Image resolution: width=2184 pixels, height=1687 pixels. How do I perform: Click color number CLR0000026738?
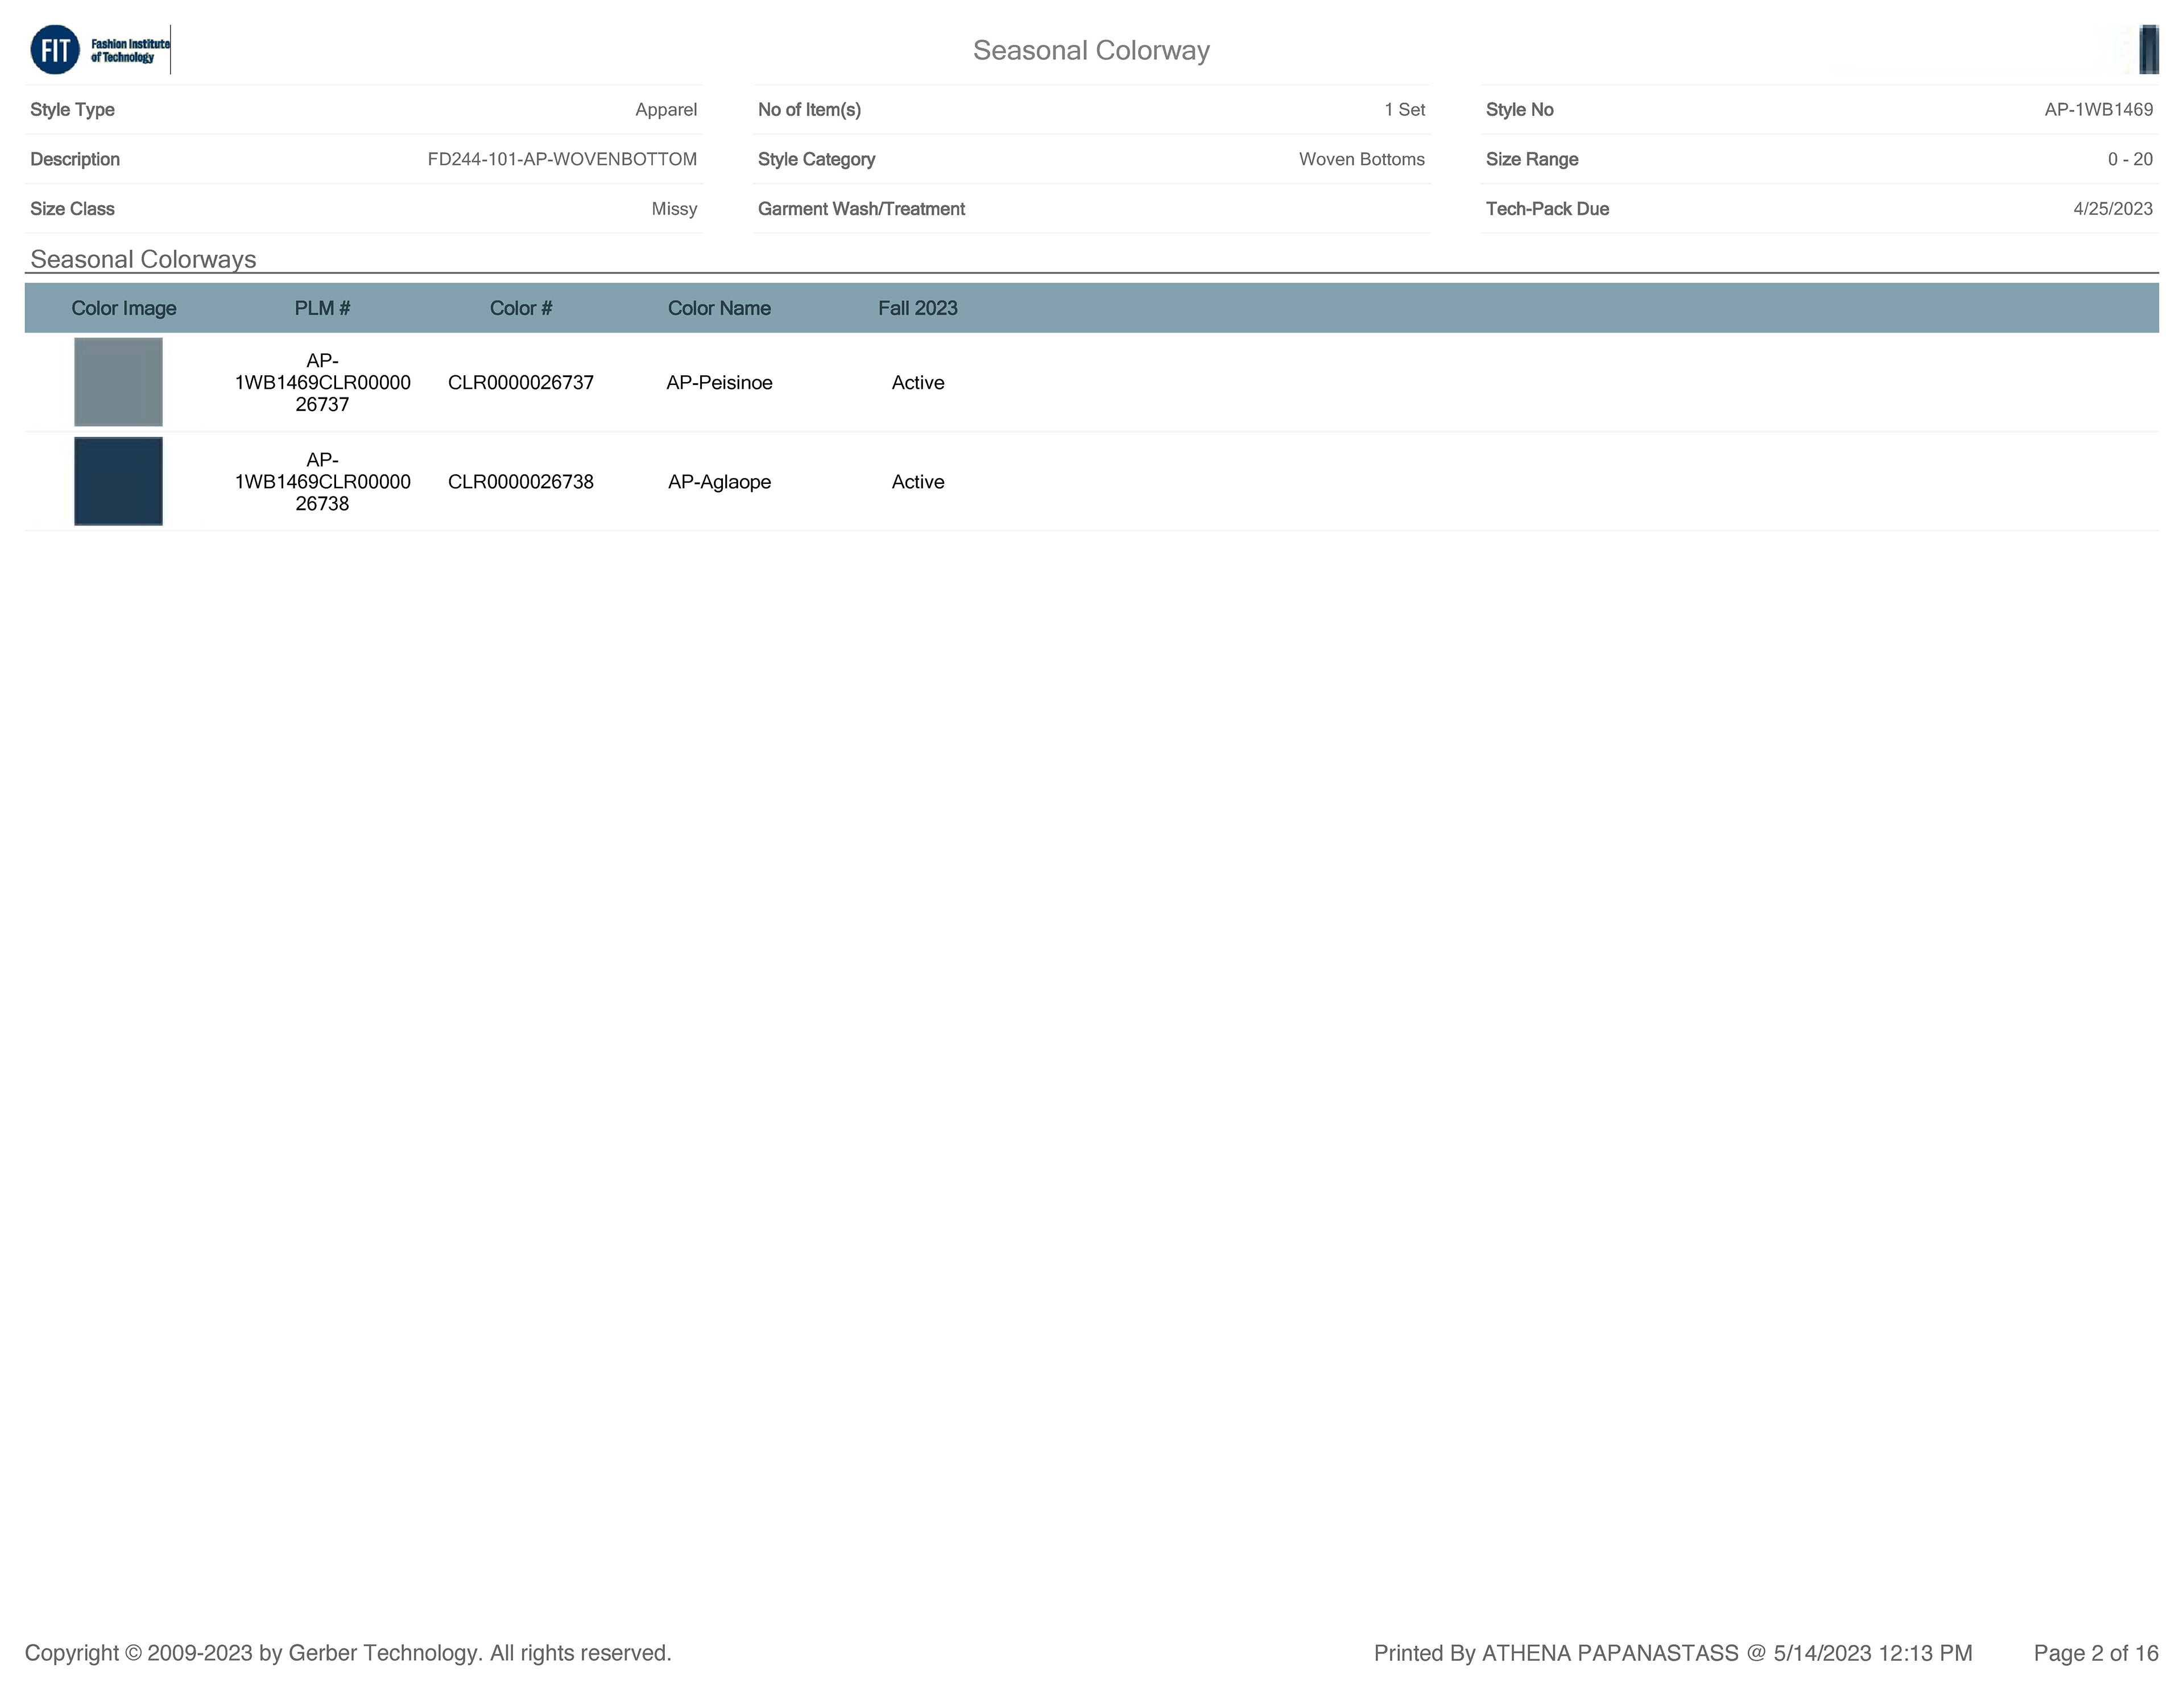[521, 481]
